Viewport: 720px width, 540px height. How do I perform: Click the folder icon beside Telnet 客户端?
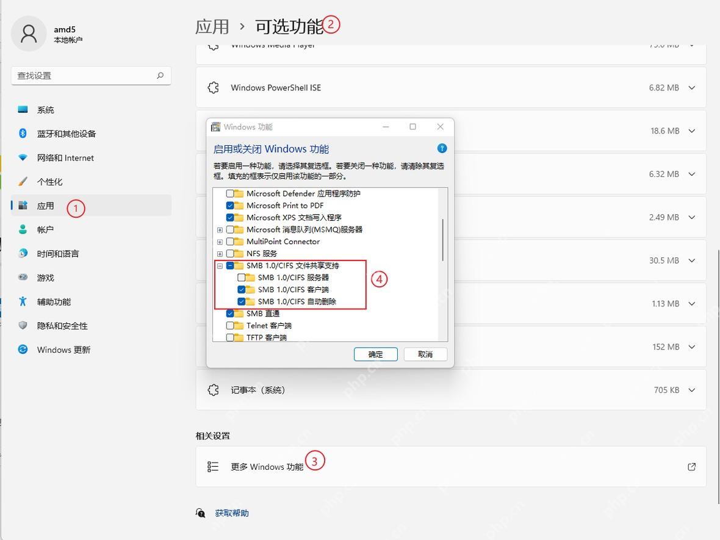coord(239,325)
